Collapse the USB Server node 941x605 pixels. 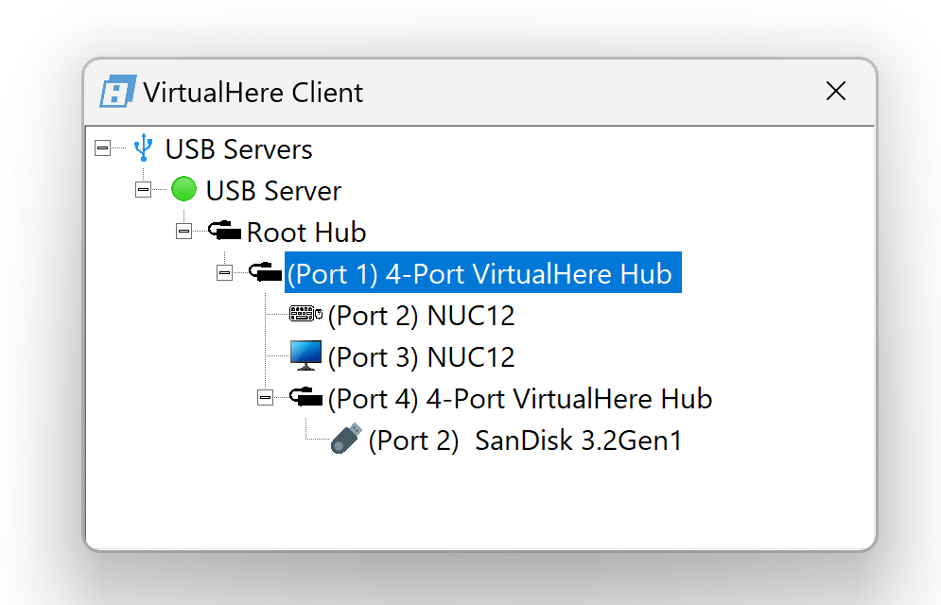(x=143, y=190)
